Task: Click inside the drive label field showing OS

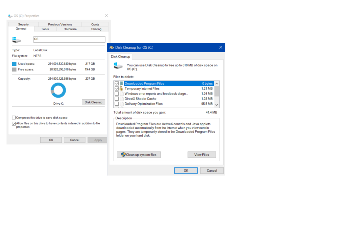Action: point(69,39)
